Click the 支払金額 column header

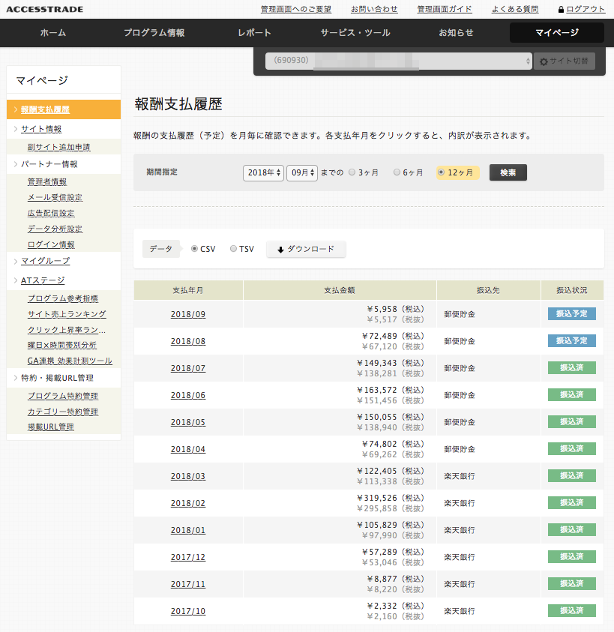pyautogui.click(x=340, y=290)
